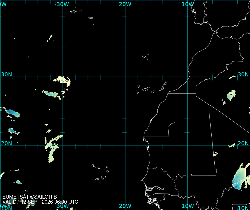Click the Madeira island outline
The width and height of the screenshot is (250, 210).
pos(145,57)
